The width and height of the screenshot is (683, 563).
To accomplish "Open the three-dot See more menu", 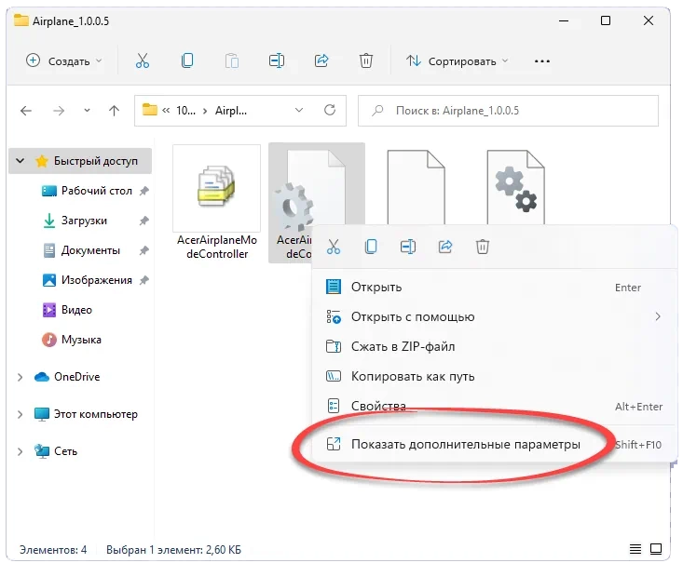I will click(x=542, y=61).
